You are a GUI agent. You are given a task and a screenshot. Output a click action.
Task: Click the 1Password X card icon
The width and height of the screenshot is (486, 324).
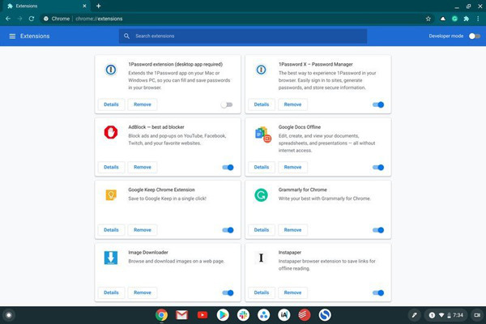(262, 70)
